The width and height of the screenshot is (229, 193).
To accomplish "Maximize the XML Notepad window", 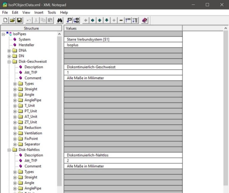I will click(207, 5).
